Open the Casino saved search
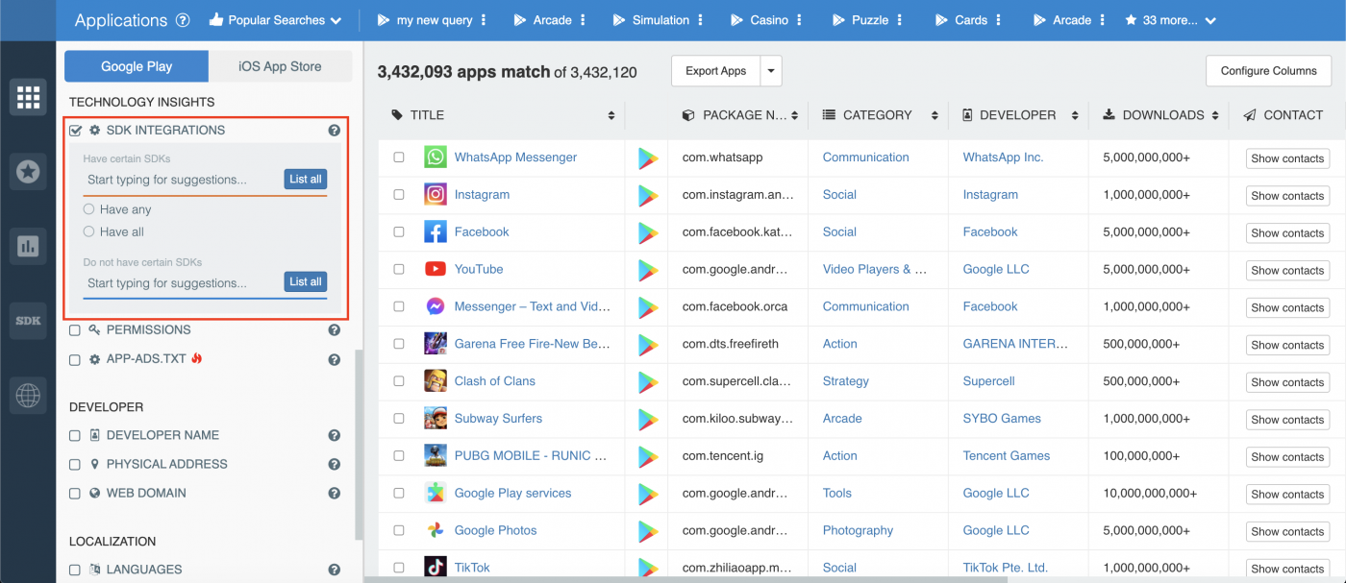 (x=760, y=20)
